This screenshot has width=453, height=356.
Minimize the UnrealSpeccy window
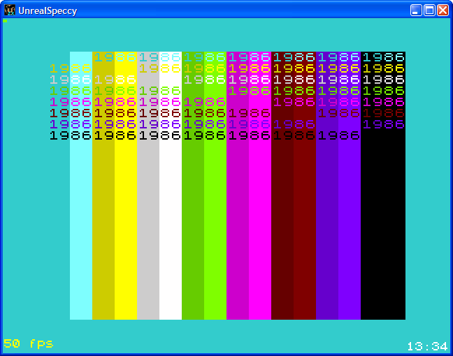416,10
